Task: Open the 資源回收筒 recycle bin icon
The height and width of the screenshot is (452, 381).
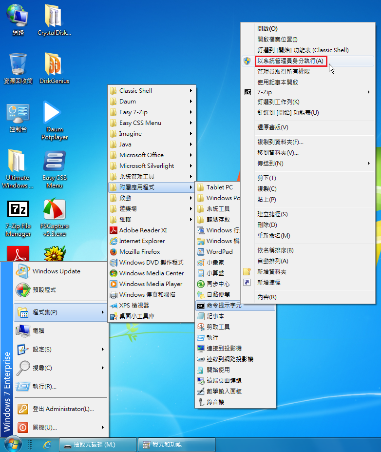Action: pyautogui.click(x=18, y=68)
